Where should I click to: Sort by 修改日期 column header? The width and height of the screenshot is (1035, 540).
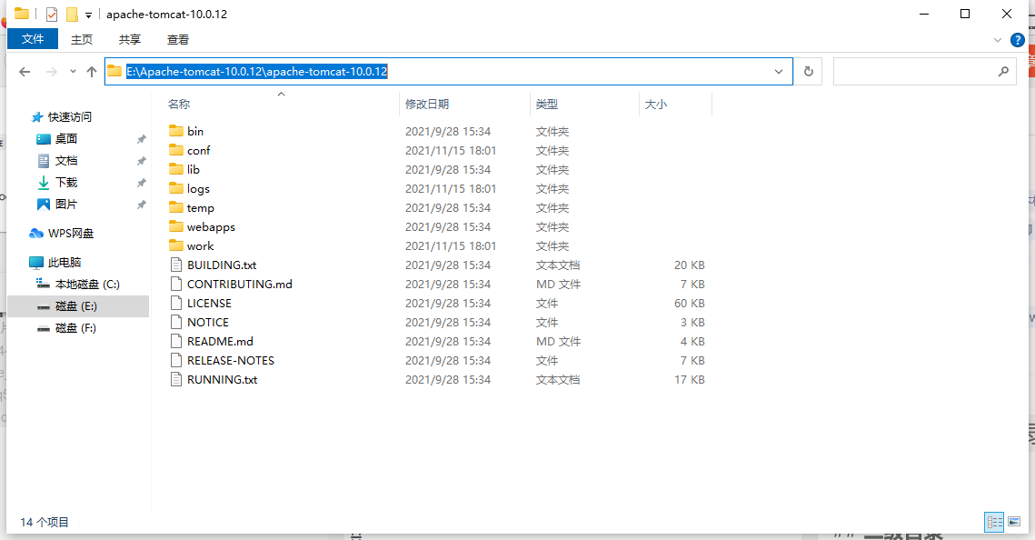(427, 104)
